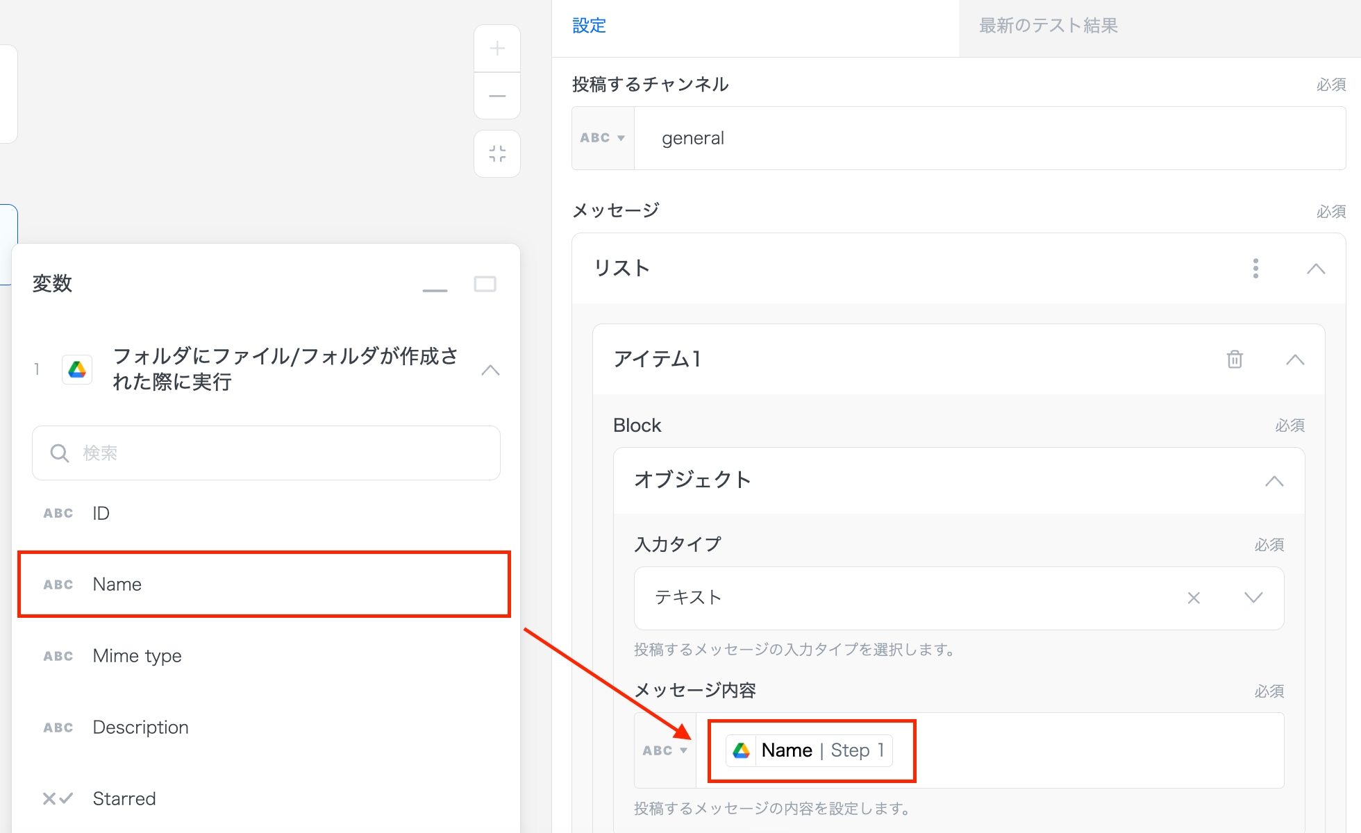Click the Google Drive icon in step 1
This screenshot has height=833, width=1361.
pyautogui.click(x=77, y=369)
